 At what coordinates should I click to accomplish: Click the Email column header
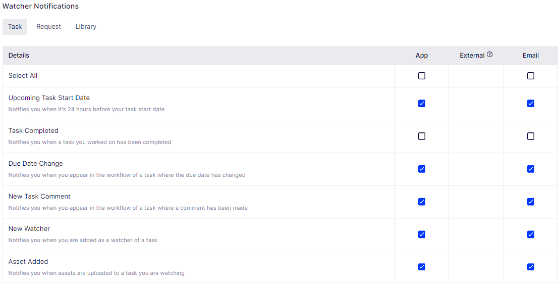pyautogui.click(x=531, y=56)
